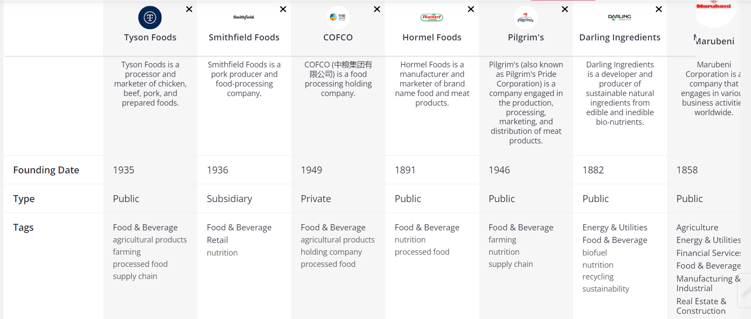This screenshot has width=751, height=319.
Task: Close the Darling Ingredients column
Action: (x=659, y=9)
